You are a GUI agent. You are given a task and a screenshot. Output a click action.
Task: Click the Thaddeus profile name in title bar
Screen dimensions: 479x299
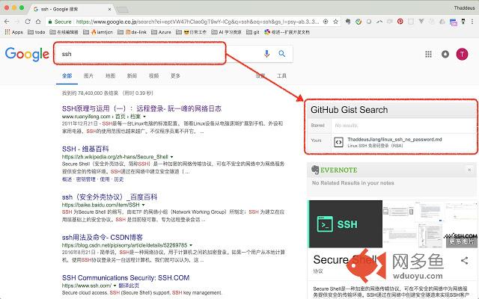(464, 8)
